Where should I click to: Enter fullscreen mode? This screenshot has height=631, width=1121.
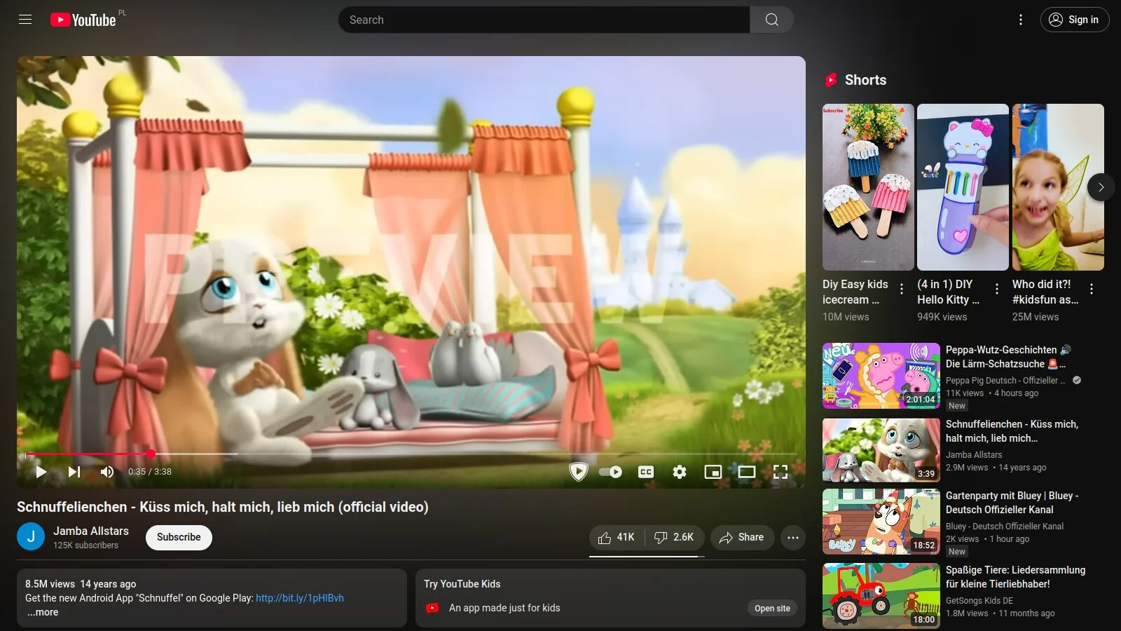tap(780, 472)
